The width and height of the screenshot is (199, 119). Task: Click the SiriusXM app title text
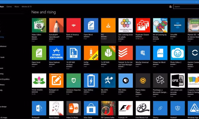[173, 35]
